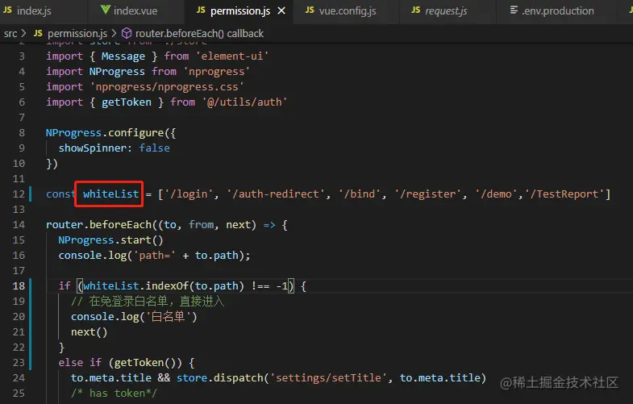Click the Chinese comment on line 19
The image size is (633, 404).
(x=148, y=302)
